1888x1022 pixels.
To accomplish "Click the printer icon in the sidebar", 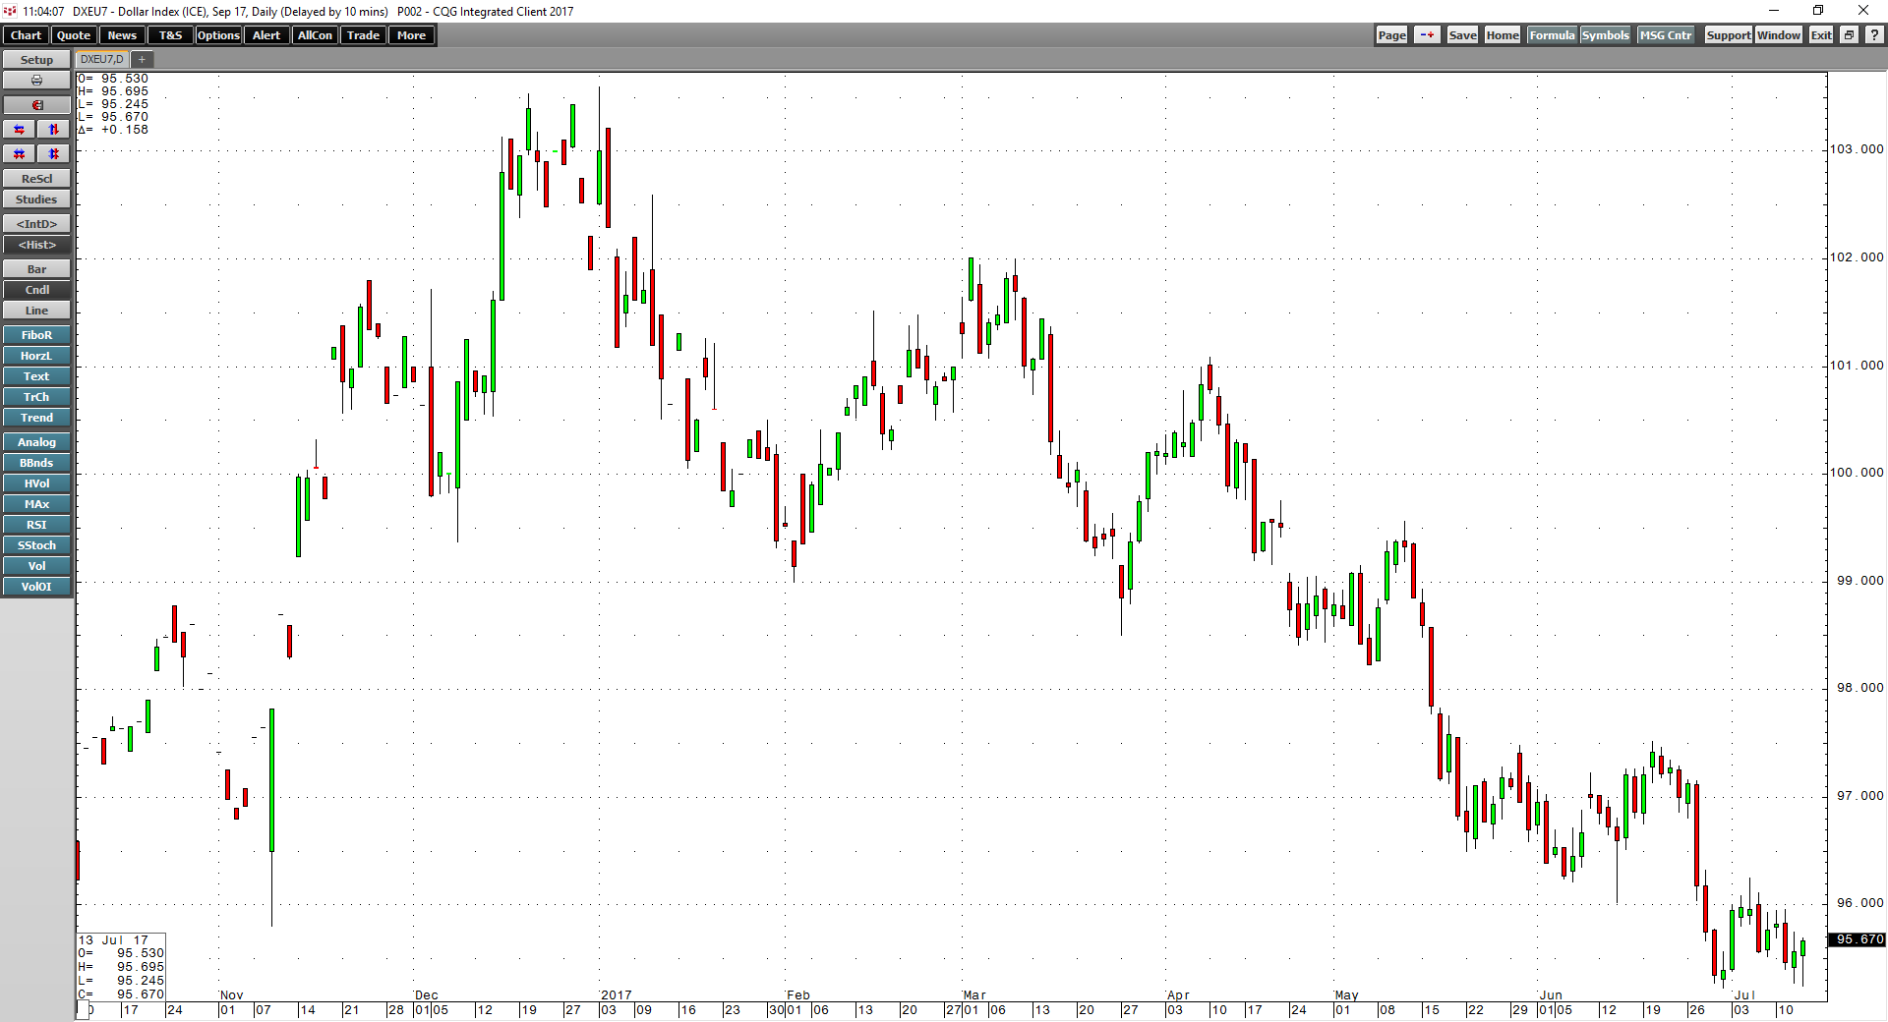I will pyautogui.click(x=36, y=81).
